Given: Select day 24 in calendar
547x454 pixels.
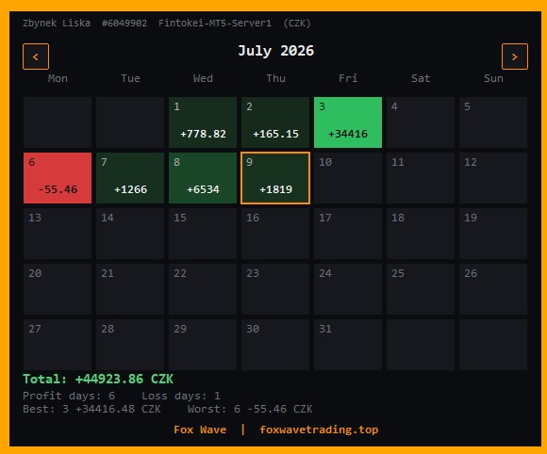Looking at the screenshot, I should (348, 289).
